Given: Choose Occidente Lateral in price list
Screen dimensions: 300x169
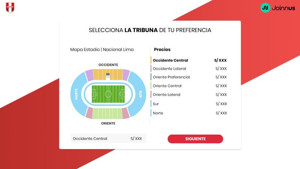Looking at the screenshot, I should point(170,69).
